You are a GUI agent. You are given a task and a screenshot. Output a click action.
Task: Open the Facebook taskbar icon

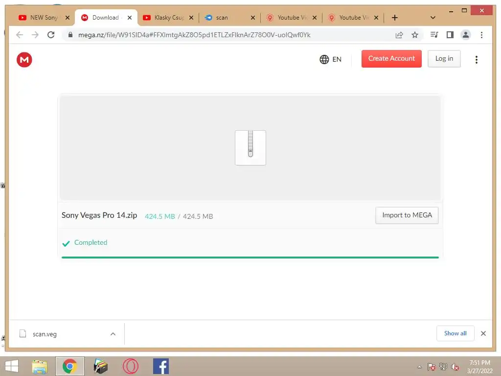click(x=160, y=366)
